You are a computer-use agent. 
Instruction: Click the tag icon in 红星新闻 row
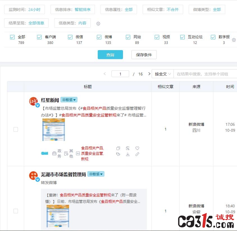[x=118, y=154]
